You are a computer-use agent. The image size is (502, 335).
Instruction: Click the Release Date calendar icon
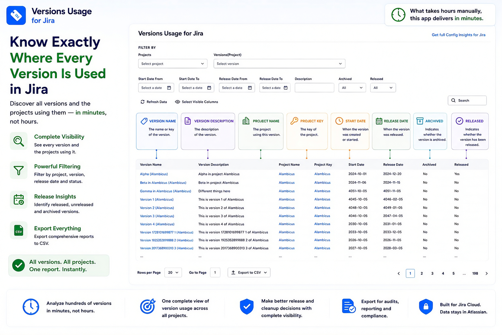(379, 121)
